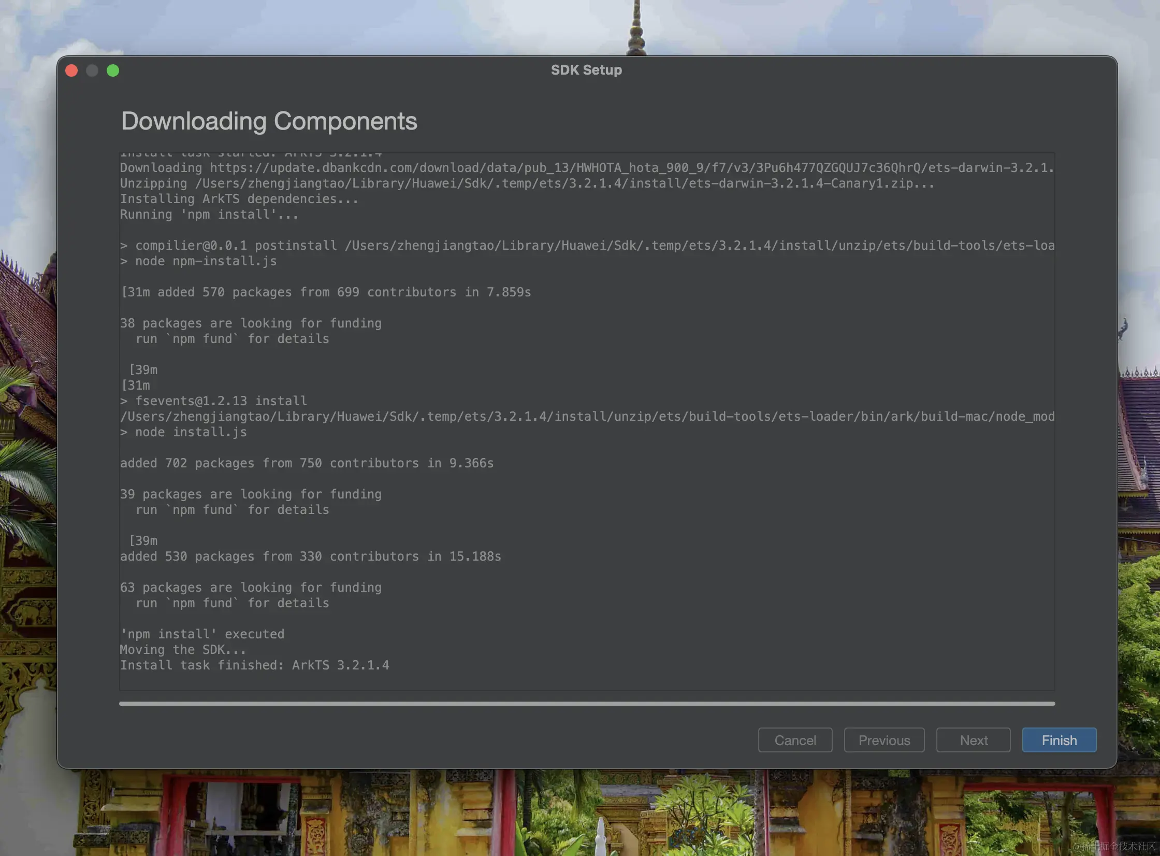The height and width of the screenshot is (856, 1160).
Task: Click the 'added 570 packages' log line
Action: click(x=326, y=292)
